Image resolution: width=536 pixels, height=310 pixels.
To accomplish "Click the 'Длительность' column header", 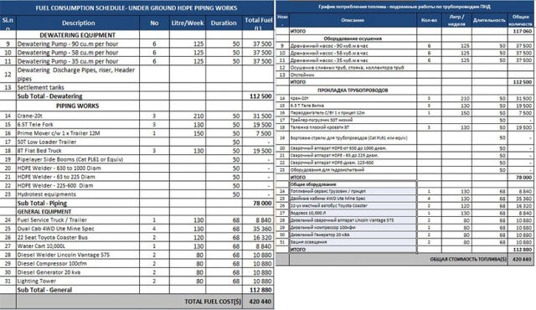I will coord(489,20).
